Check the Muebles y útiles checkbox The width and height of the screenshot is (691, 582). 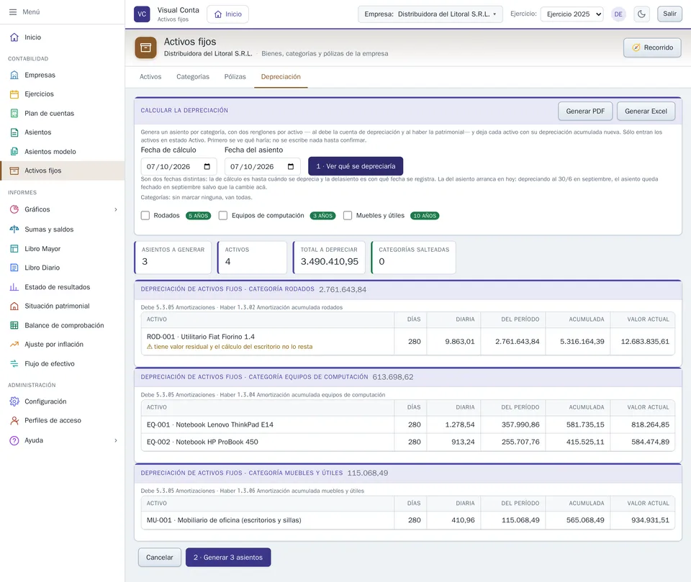tap(348, 215)
